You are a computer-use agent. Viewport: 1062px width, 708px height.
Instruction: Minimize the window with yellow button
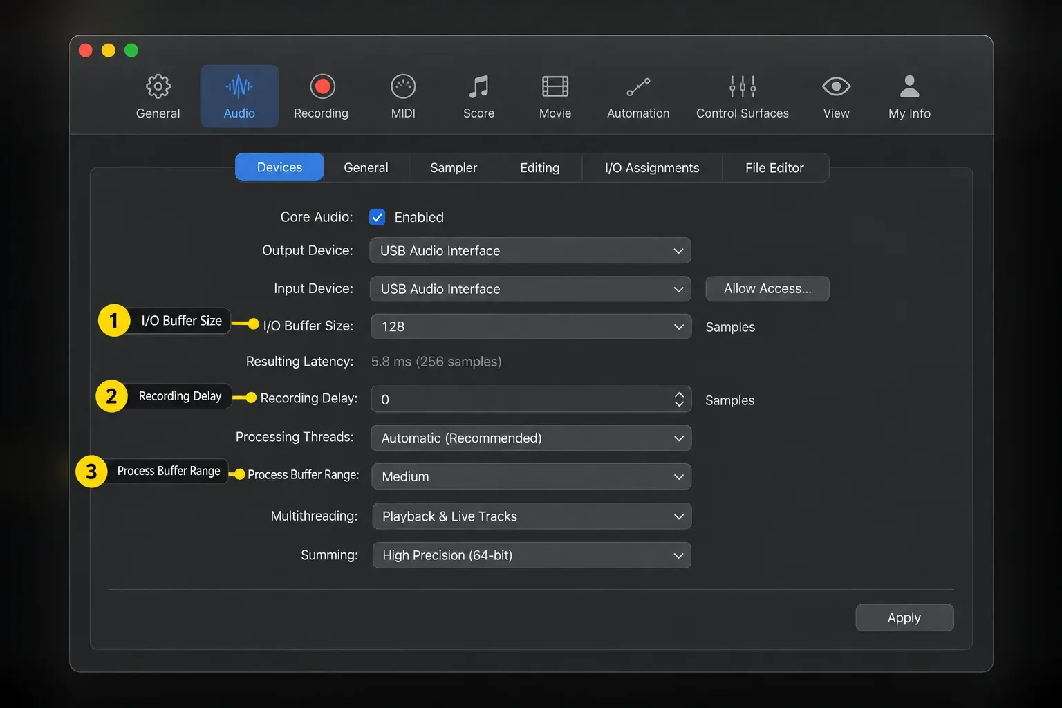coord(109,50)
